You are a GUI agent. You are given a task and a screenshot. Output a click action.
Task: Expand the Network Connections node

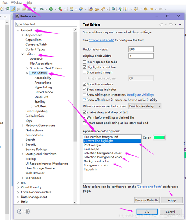(22, 126)
